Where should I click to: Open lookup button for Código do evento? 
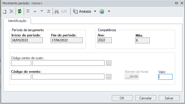pyautogui.click(x=109, y=77)
